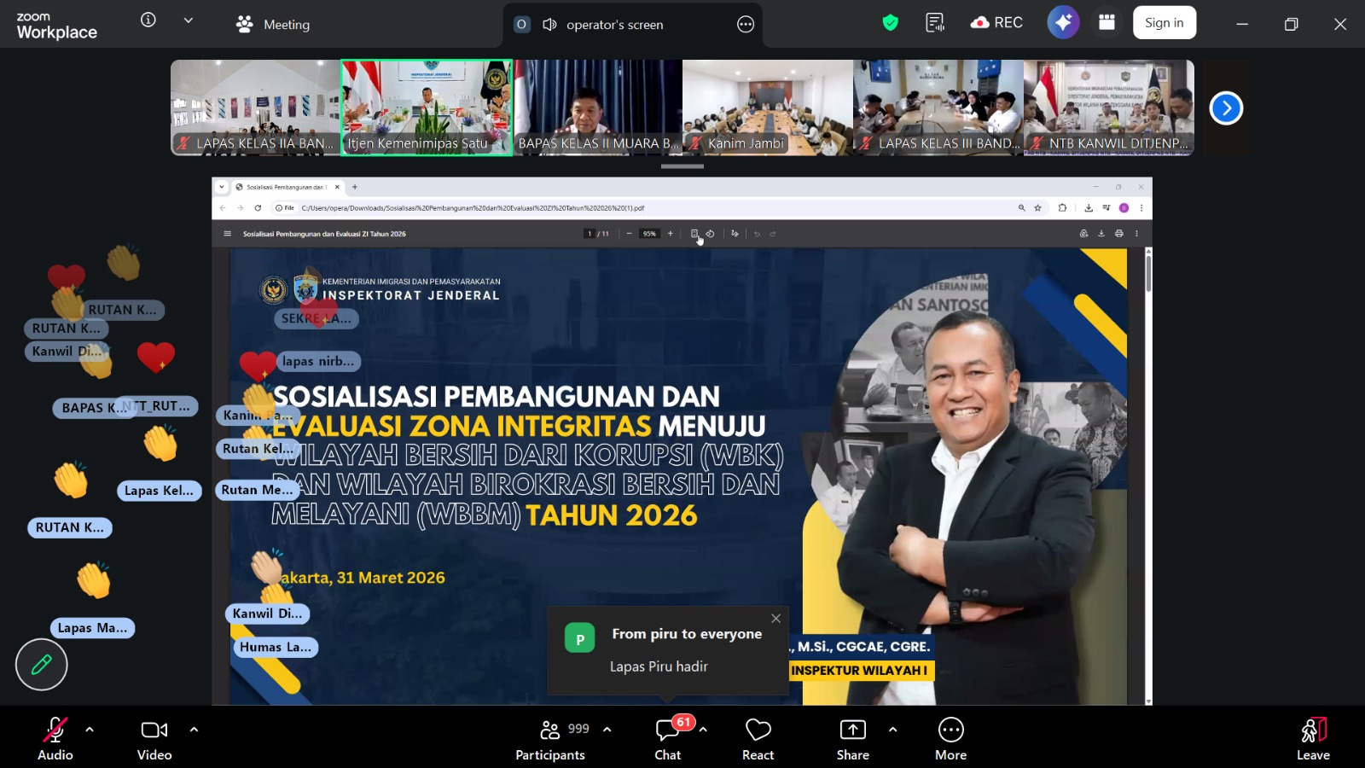Dismiss the chat notification from piru

point(775,619)
